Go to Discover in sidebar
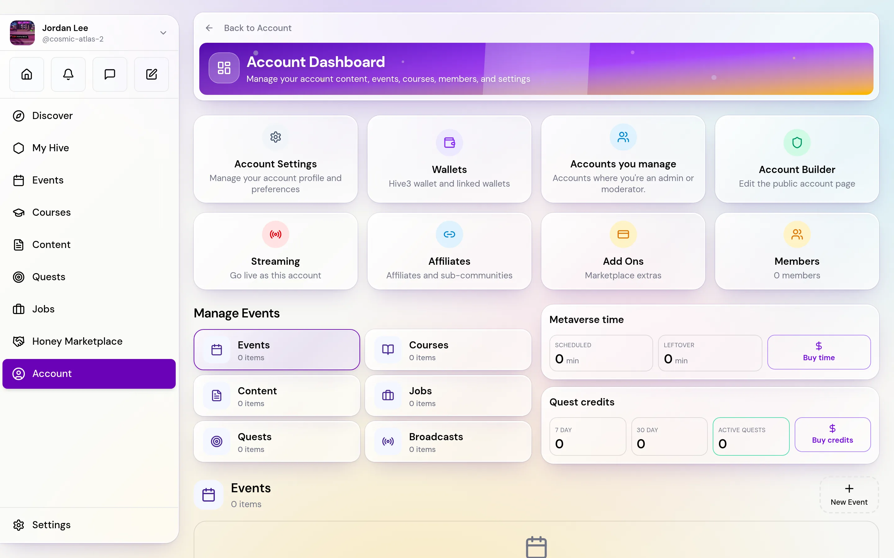The height and width of the screenshot is (558, 894). point(89,116)
